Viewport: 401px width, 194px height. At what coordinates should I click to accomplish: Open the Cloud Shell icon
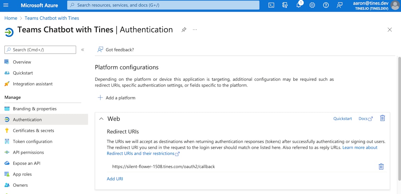pos(271,5)
